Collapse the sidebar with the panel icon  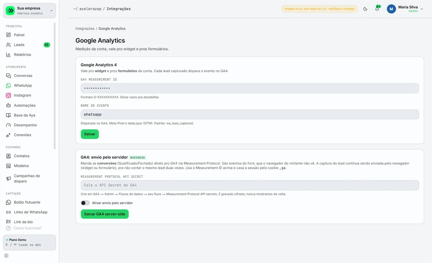coord(6,256)
